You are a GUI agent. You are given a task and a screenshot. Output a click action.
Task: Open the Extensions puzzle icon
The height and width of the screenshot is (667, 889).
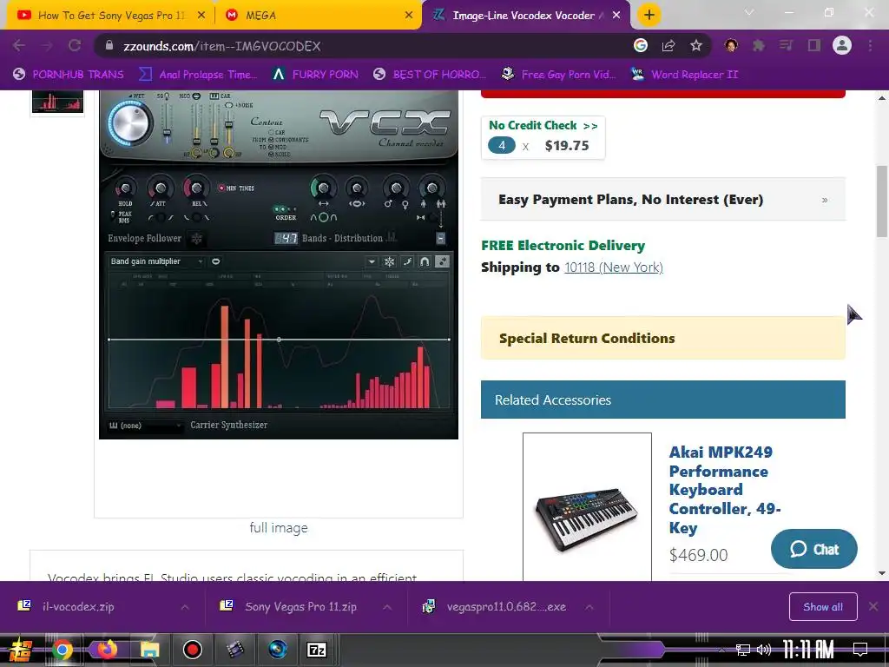[759, 45]
